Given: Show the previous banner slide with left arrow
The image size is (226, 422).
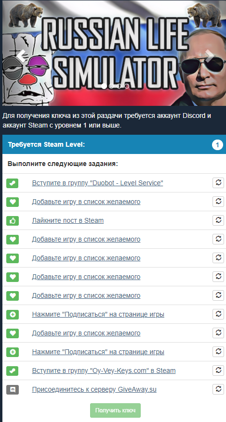Looking at the screenshot, I should pyautogui.click(x=21, y=56).
